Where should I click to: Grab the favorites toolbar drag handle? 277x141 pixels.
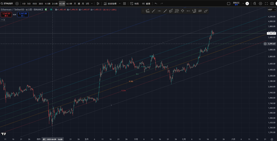(x=143, y=11)
